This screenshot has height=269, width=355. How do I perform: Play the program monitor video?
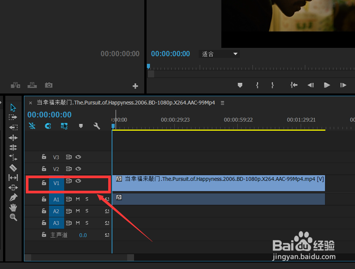[327, 85]
